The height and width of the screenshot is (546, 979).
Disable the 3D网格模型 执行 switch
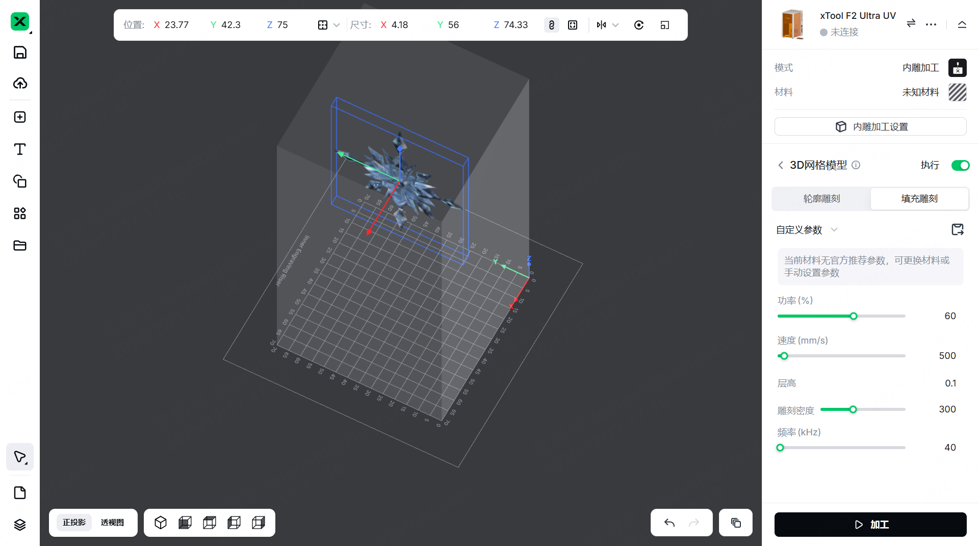point(961,165)
